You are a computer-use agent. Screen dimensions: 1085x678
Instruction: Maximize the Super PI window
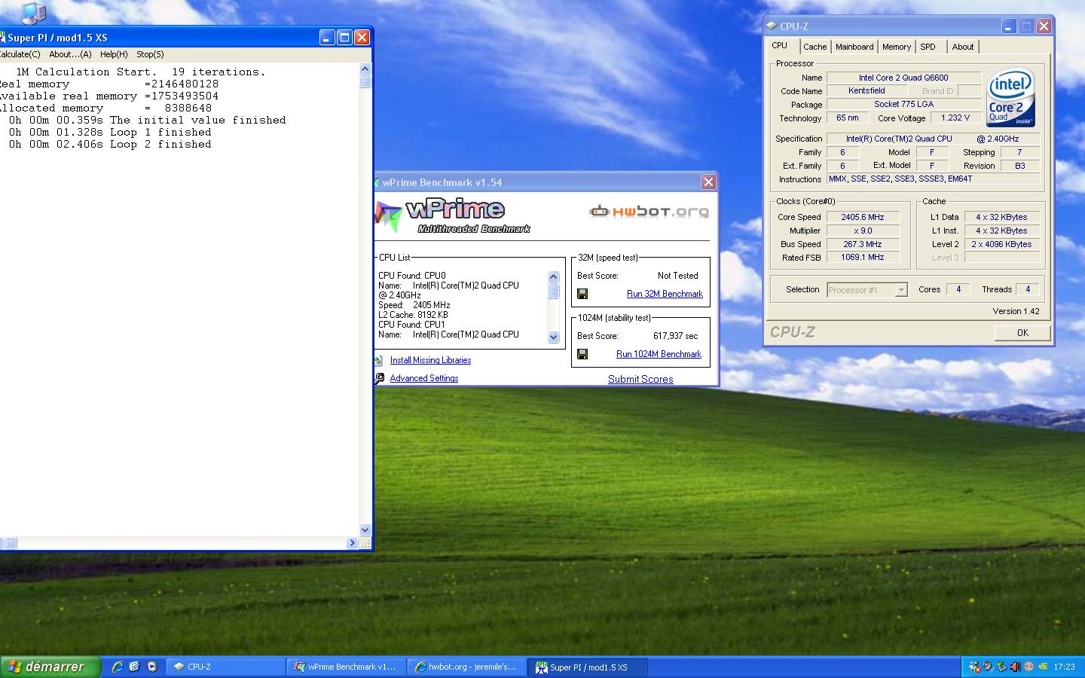[344, 37]
